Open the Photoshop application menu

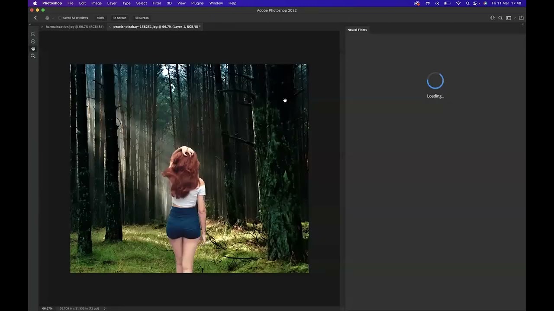(52, 3)
